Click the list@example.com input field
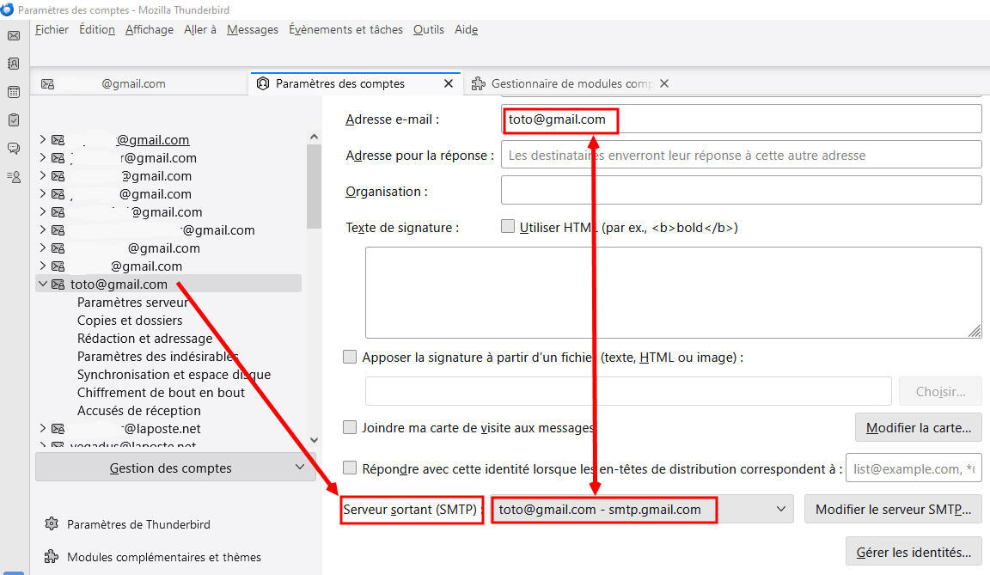Image resolution: width=990 pixels, height=575 pixels. pyautogui.click(x=914, y=468)
